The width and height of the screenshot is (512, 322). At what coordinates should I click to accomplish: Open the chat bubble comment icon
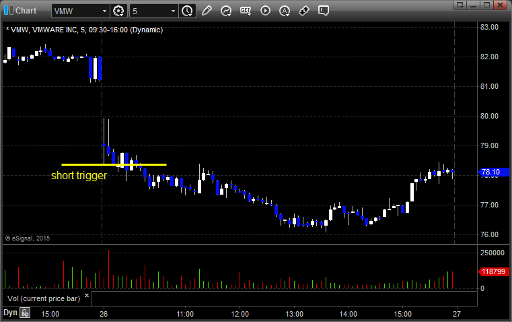point(324,11)
